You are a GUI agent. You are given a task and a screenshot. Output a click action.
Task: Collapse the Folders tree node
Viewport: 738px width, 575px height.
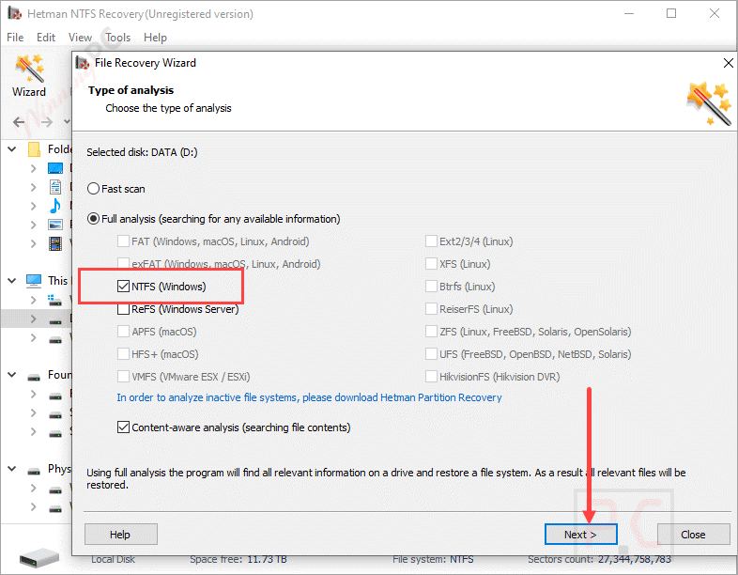click(x=12, y=149)
